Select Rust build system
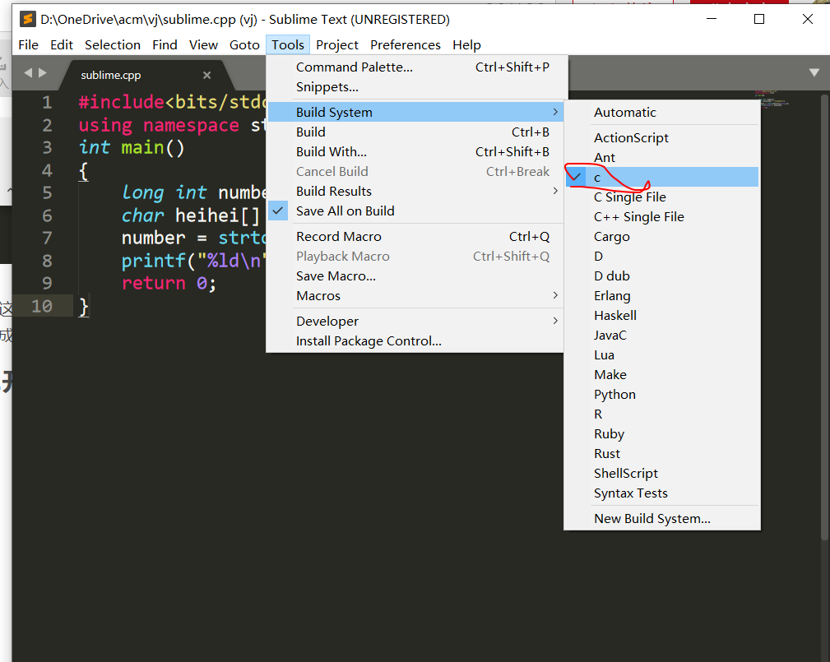The height and width of the screenshot is (662, 830). coord(662,453)
